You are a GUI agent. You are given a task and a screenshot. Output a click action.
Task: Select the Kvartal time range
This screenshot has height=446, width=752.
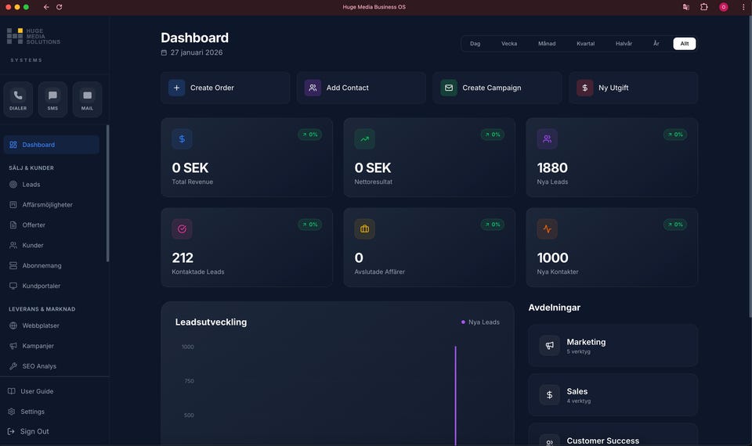(586, 44)
